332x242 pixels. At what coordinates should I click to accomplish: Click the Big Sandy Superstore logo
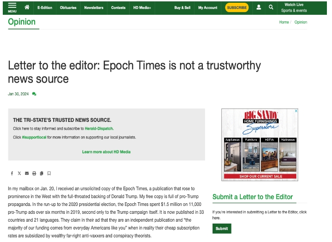pyautogui.click(x=261, y=122)
